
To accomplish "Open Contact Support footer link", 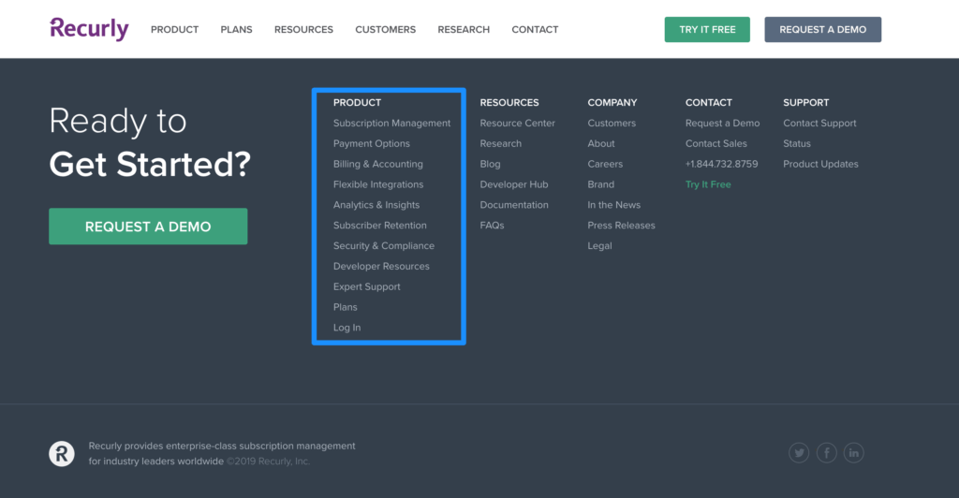I will [x=819, y=123].
